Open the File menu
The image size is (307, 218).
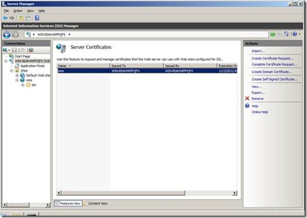pyautogui.click(x=6, y=11)
